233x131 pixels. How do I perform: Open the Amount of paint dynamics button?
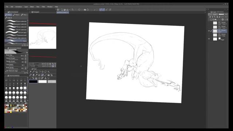click(26, 59)
